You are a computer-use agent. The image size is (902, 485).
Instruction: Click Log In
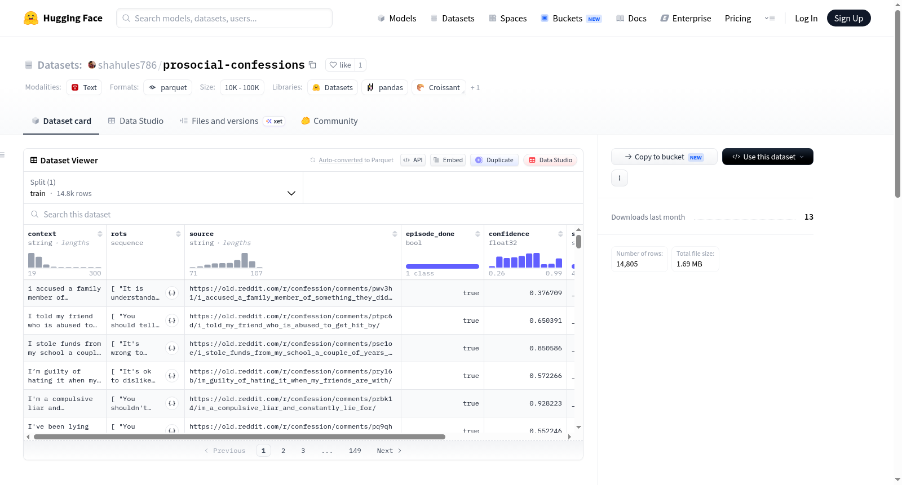[x=806, y=18]
